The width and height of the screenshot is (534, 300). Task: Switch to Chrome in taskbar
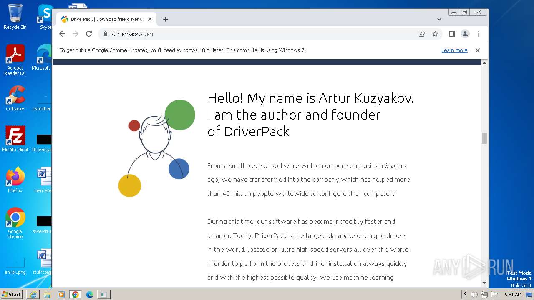point(76,295)
